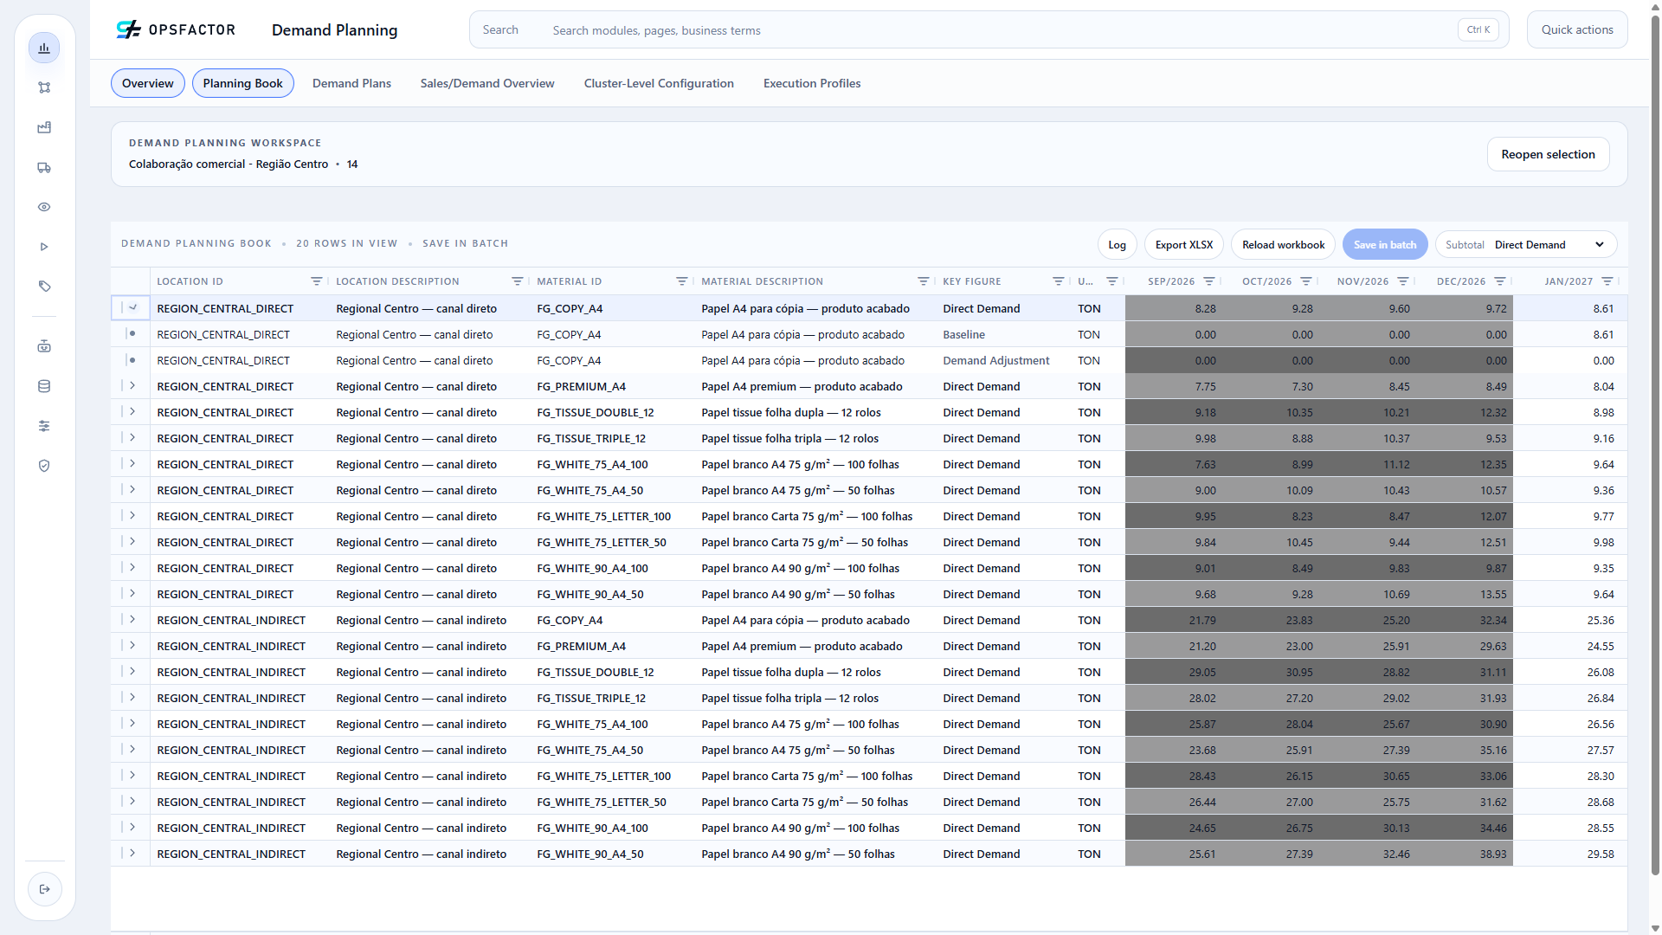Open the eye visibility sidebar icon
The height and width of the screenshot is (935, 1662).
coord(44,207)
